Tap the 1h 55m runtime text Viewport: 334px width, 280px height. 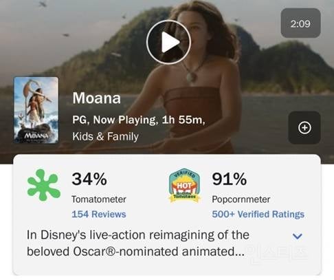click(182, 120)
